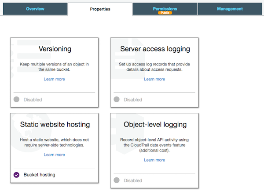The height and width of the screenshot is (191, 264).
Task: Click description 'Keep multiple versions of an object'
Action: pyautogui.click(x=54, y=67)
